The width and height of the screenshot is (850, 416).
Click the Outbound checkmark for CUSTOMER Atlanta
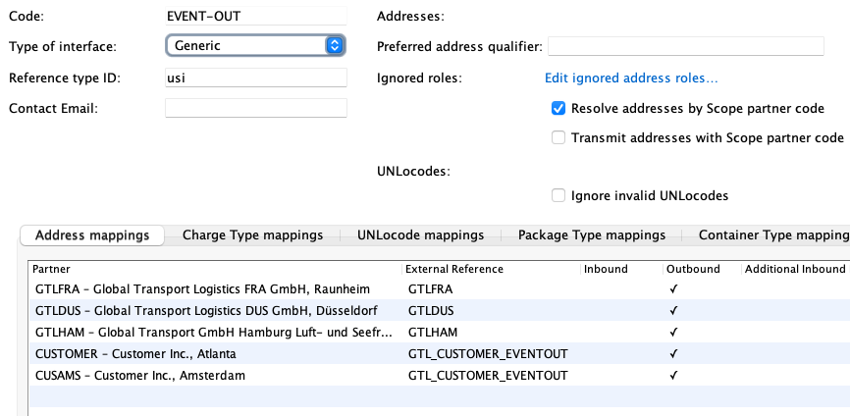(x=673, y=354)
